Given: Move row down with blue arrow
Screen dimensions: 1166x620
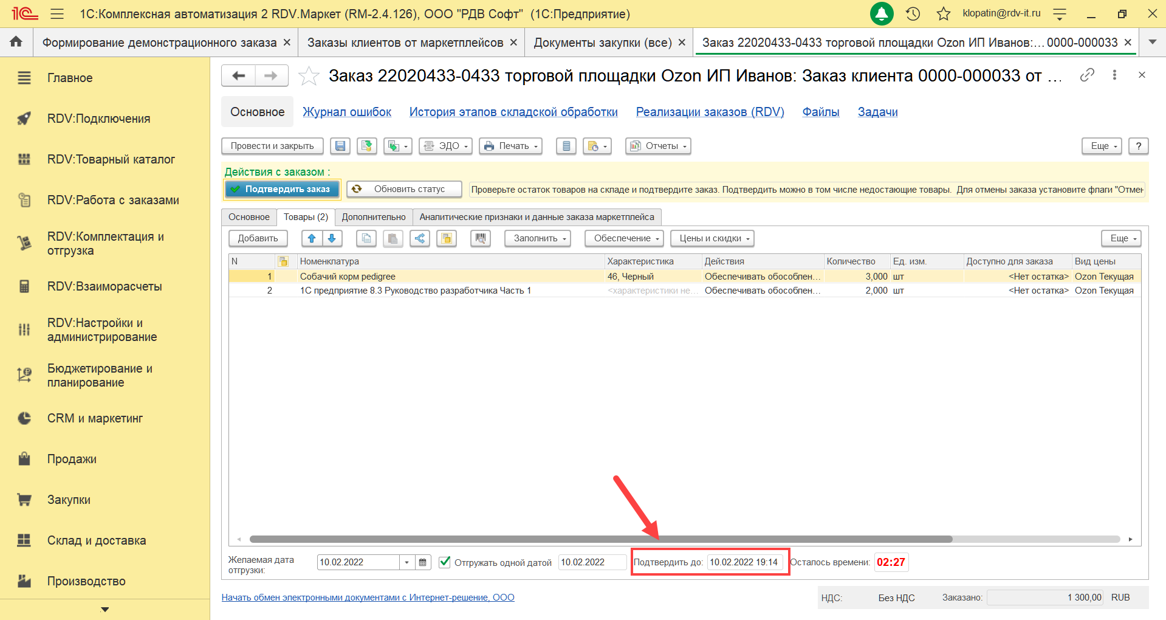Looking at the screenshot, I should click(x=332, y=238).
